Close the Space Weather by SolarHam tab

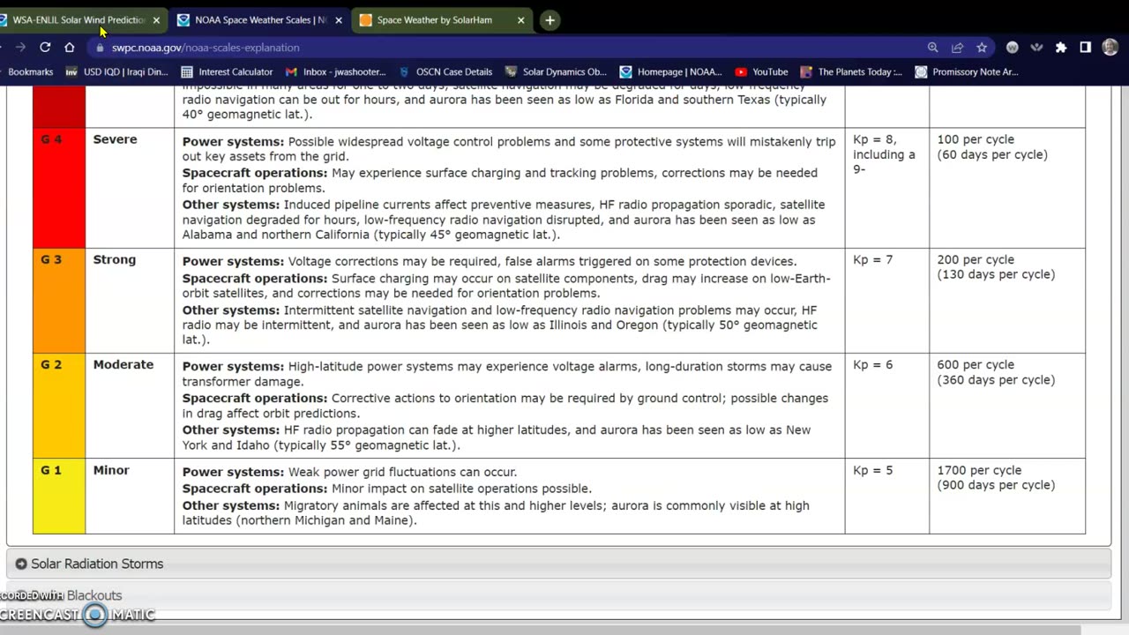[x=520, y=19]
